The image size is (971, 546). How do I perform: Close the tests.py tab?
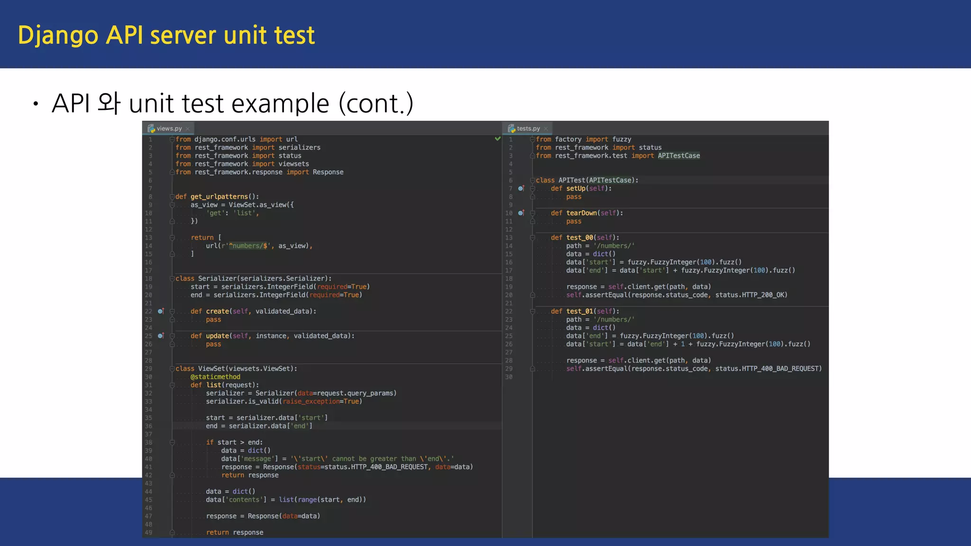tap(546, 129)
